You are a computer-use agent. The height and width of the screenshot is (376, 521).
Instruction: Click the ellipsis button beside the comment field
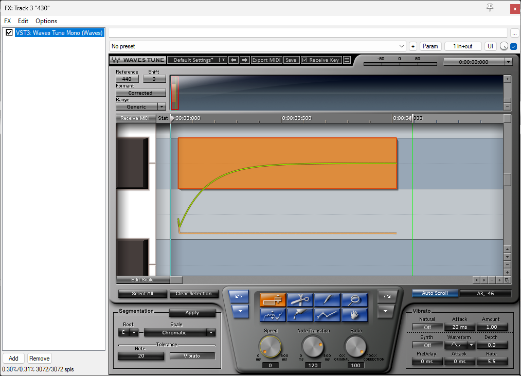click(x=514, y=33)
